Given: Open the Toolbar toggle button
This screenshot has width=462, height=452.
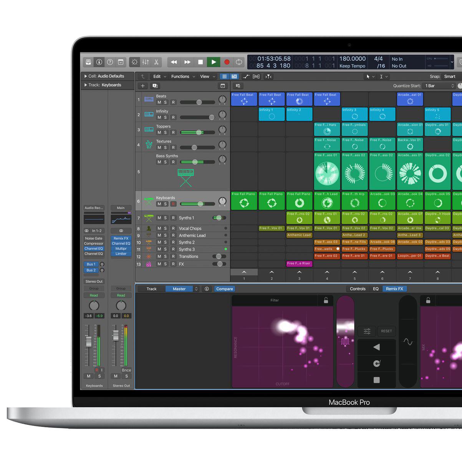Looking at the screenshot, I should pyautogui.click(x=121, y=62).
